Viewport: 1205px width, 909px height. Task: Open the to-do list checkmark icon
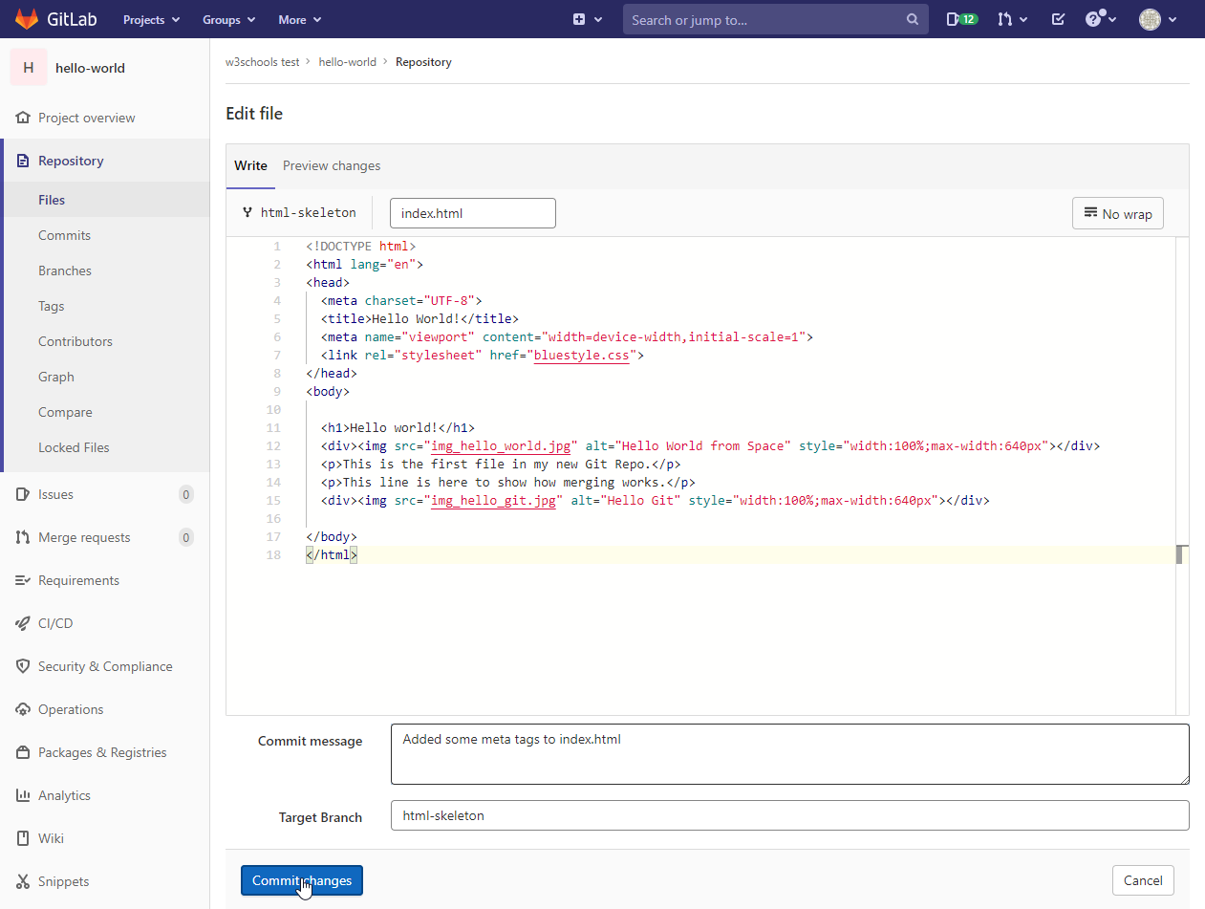tap(1058, 19)
